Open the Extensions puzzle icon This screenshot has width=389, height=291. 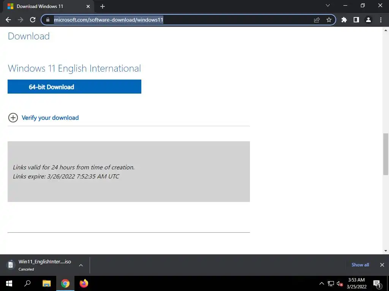point(344,20)
